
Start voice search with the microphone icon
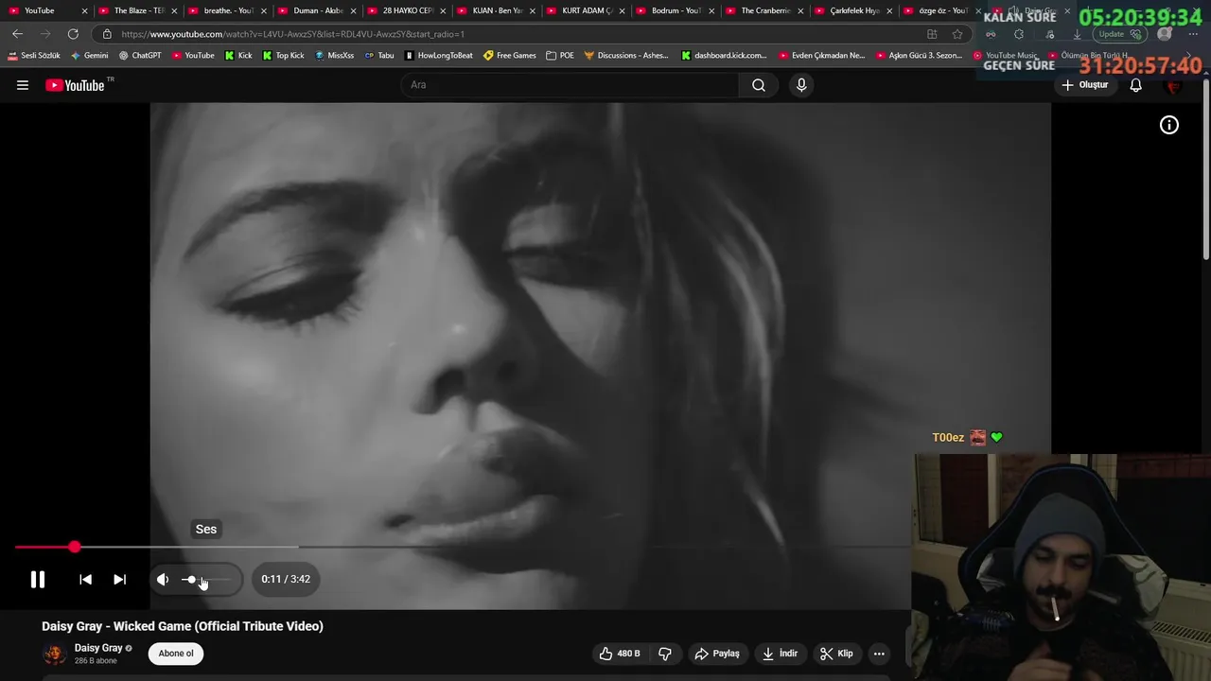click(x=801, y=85)
